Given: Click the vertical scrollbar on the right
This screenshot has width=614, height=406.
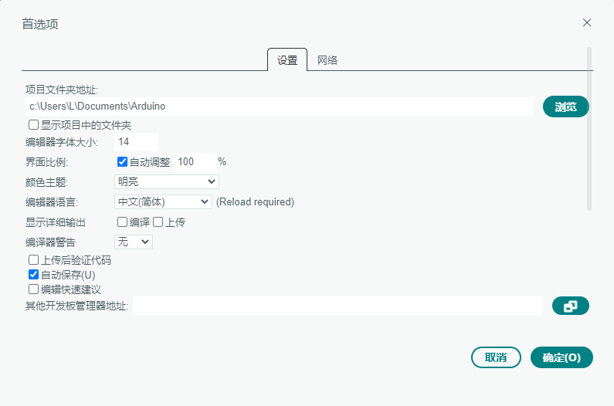Looking at the screenshot, I should point(589,128).
